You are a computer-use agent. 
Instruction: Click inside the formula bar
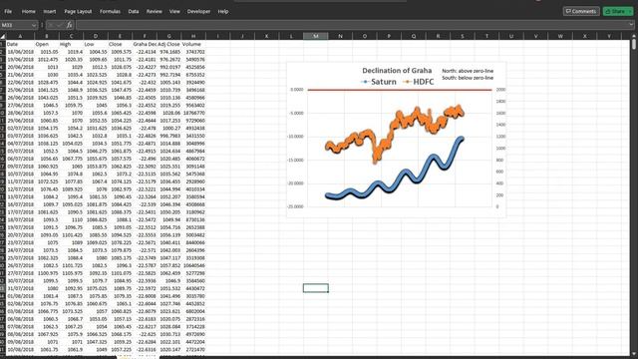tap(352, 25)
